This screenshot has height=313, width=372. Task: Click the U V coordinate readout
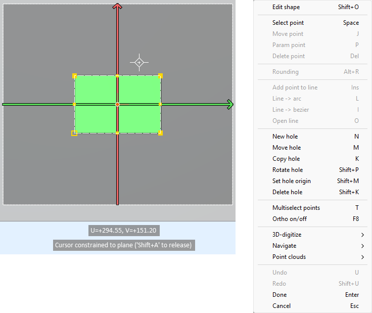[124, 231]
